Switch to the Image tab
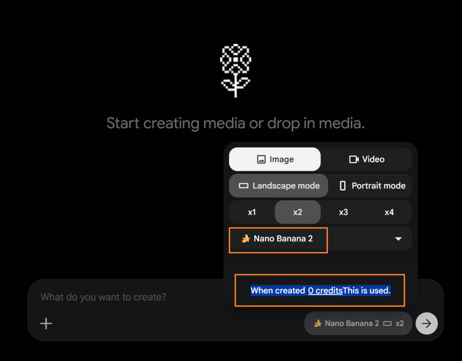Viewport: 462px width, 361px height. [x=275, y=159]
